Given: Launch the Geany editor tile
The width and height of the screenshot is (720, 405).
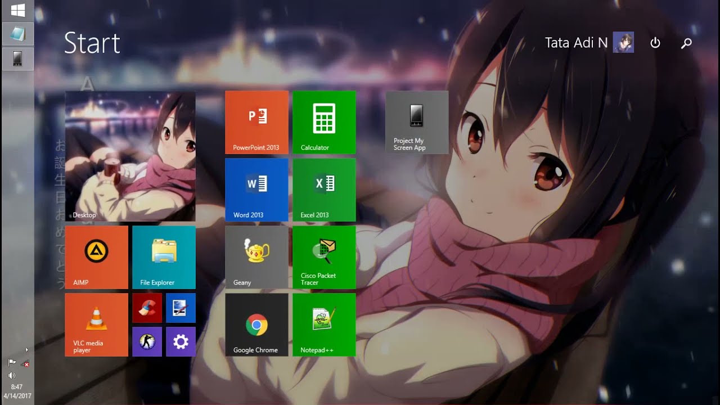Looking at the screenshot, I should 256,257.
